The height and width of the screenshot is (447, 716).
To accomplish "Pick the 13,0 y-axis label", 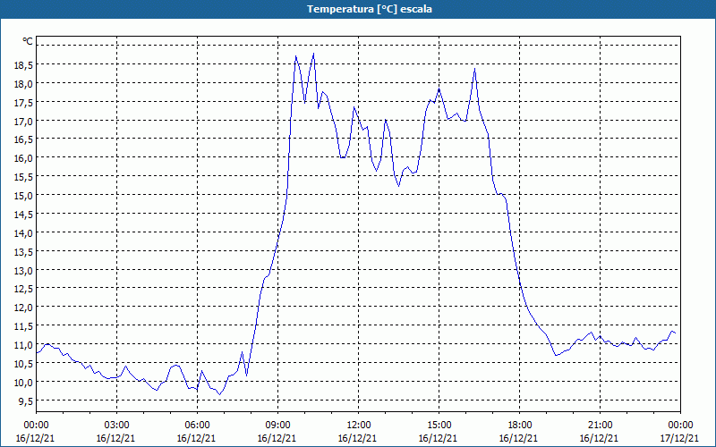I will coord(24,271).
